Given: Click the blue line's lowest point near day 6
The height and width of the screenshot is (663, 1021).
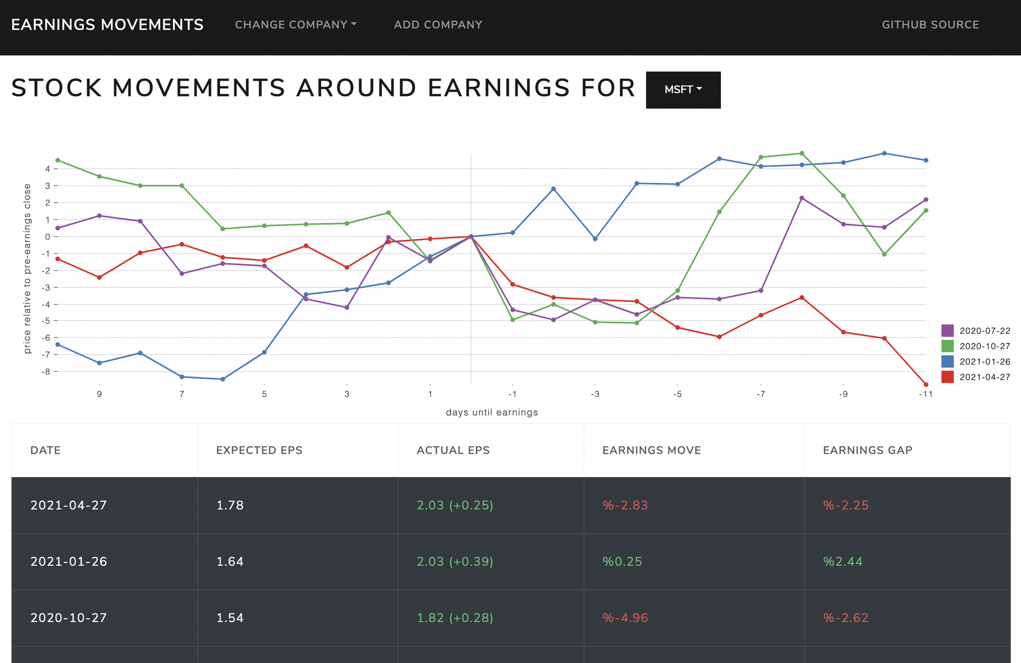Looking at the screenshot, I should [x=223, y=379].
